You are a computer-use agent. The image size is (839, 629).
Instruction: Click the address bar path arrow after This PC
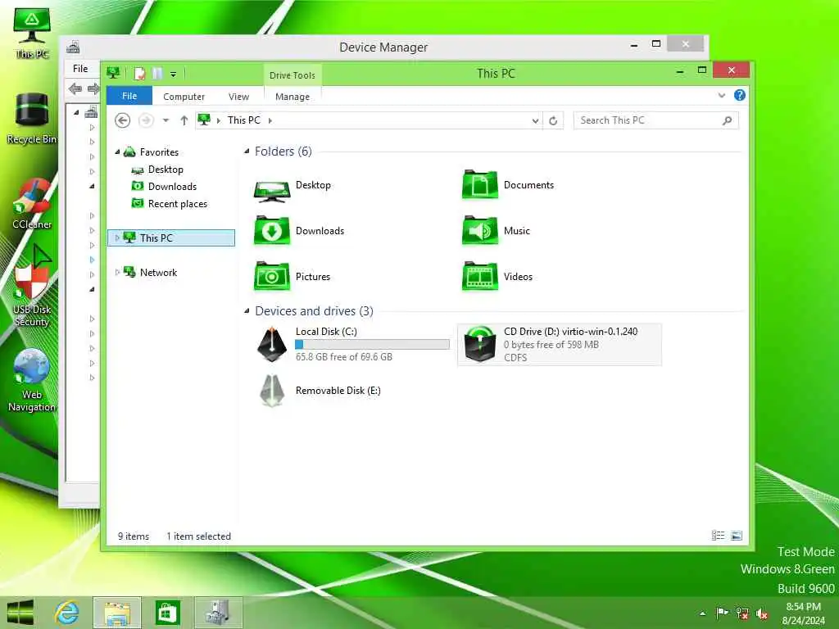pyautogui.click(x=270, y=120)
